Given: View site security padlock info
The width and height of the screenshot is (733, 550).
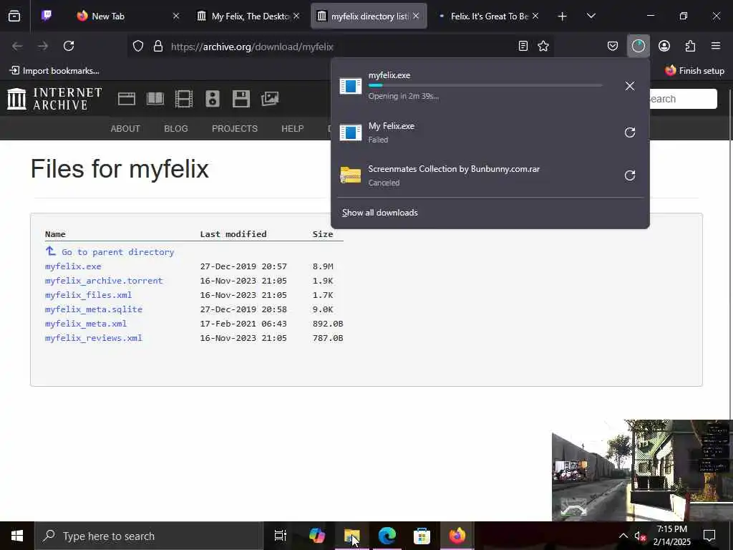Looking at the screenshot, I should (158, 46).
